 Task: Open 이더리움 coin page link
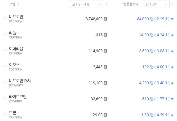tap(16, 49)
